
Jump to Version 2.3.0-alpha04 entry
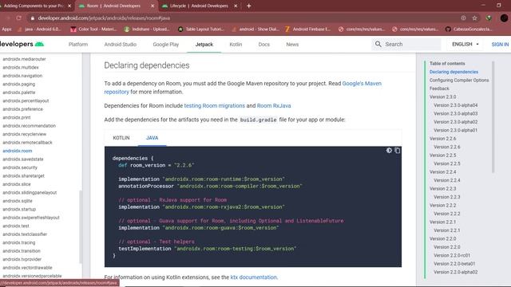[x=456, y=105]
